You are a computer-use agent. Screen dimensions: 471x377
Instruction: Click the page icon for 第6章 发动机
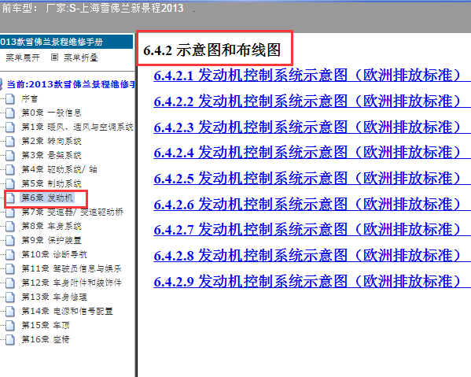pyautogui.click(x=10, y=198)
